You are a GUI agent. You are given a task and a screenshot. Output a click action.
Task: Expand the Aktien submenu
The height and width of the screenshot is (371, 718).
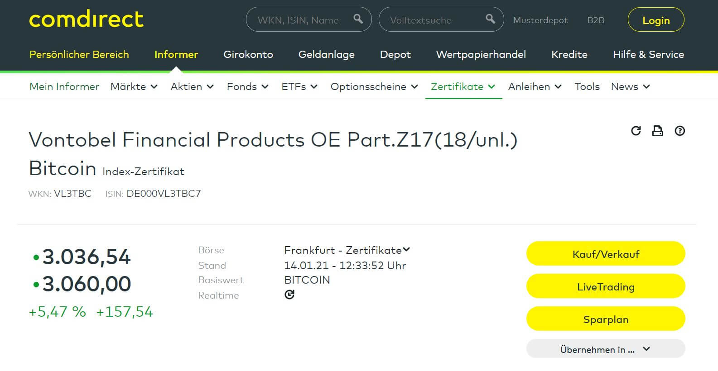[x=192, y=86]
